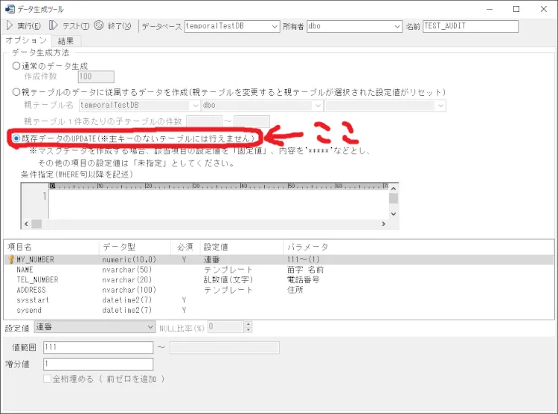Click the 名前 field containing TEST_AUDIT
This screenshot has width=558, height=414.
click(470, 26)
